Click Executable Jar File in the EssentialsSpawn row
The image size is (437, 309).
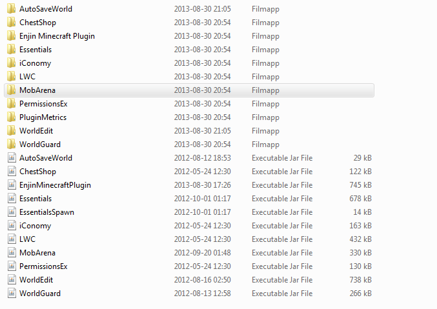tap(282, 212)
